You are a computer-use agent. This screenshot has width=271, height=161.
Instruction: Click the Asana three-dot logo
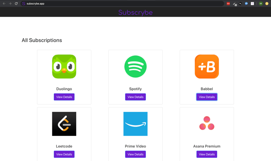coord(207,123)
